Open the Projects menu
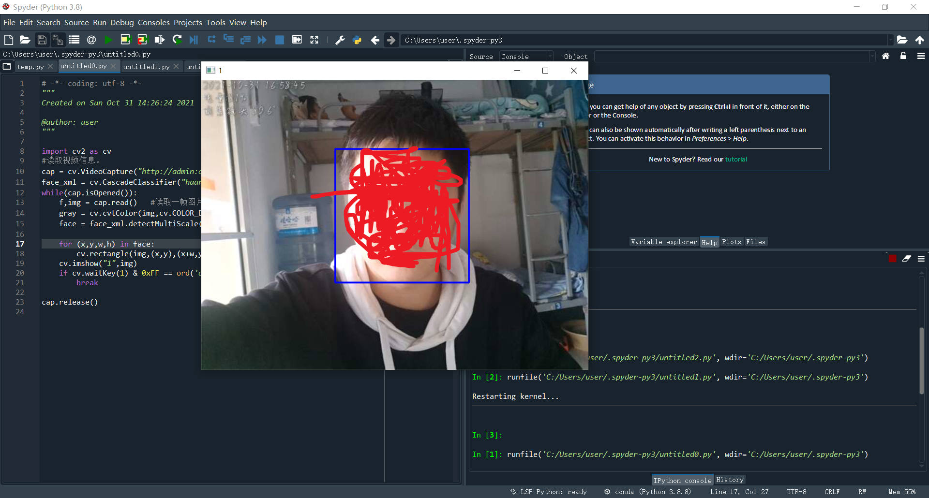The image size is (929, 498). (x=188, y=22)
